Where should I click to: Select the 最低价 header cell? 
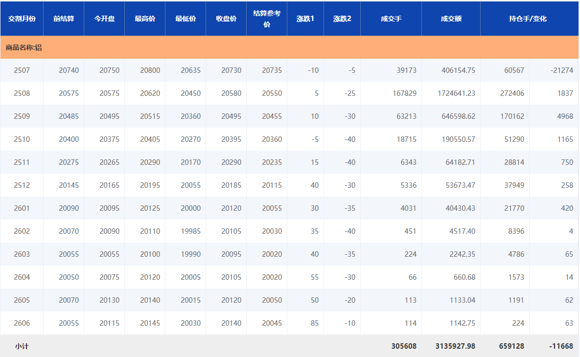pyautogui.click(x=186, y=19)
